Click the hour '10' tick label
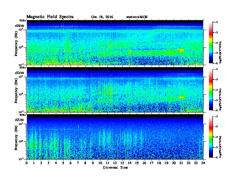Image resolution: width=242 pixels, height=187 pixels. point(100,163)
